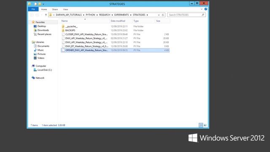Screen dimensions: 270x152
Task: Switch to Large icons view in status bar
Action: point(205,125)
